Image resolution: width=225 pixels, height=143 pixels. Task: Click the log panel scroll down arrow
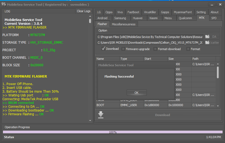click(x=90, y=121)
